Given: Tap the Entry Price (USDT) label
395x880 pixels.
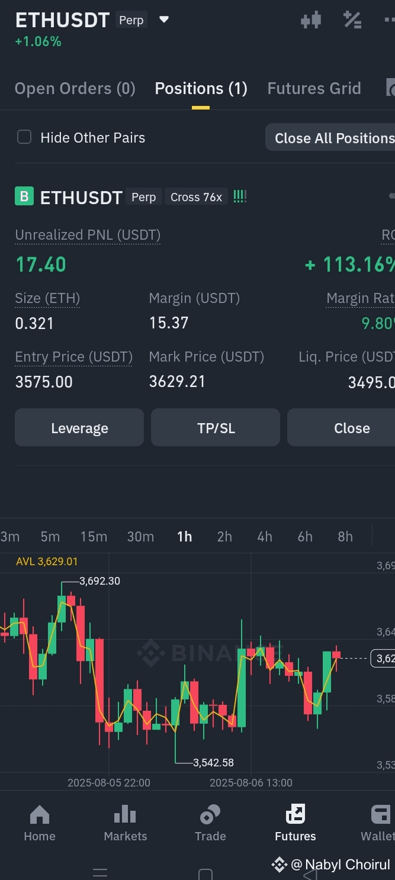Looking at the screenshot, I should (73, 357).
